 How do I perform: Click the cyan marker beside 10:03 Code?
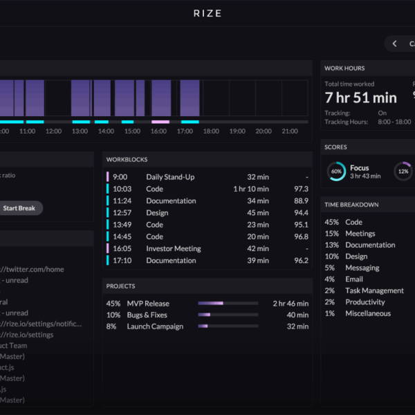pyautogui.click(x=108, y=189)
